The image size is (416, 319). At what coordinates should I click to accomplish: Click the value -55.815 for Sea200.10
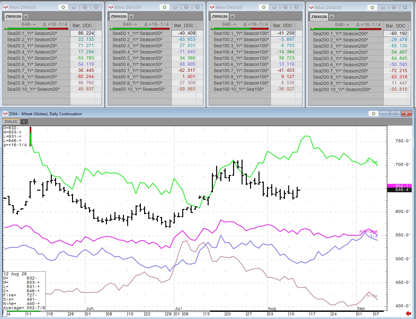[x=398, y=89]
